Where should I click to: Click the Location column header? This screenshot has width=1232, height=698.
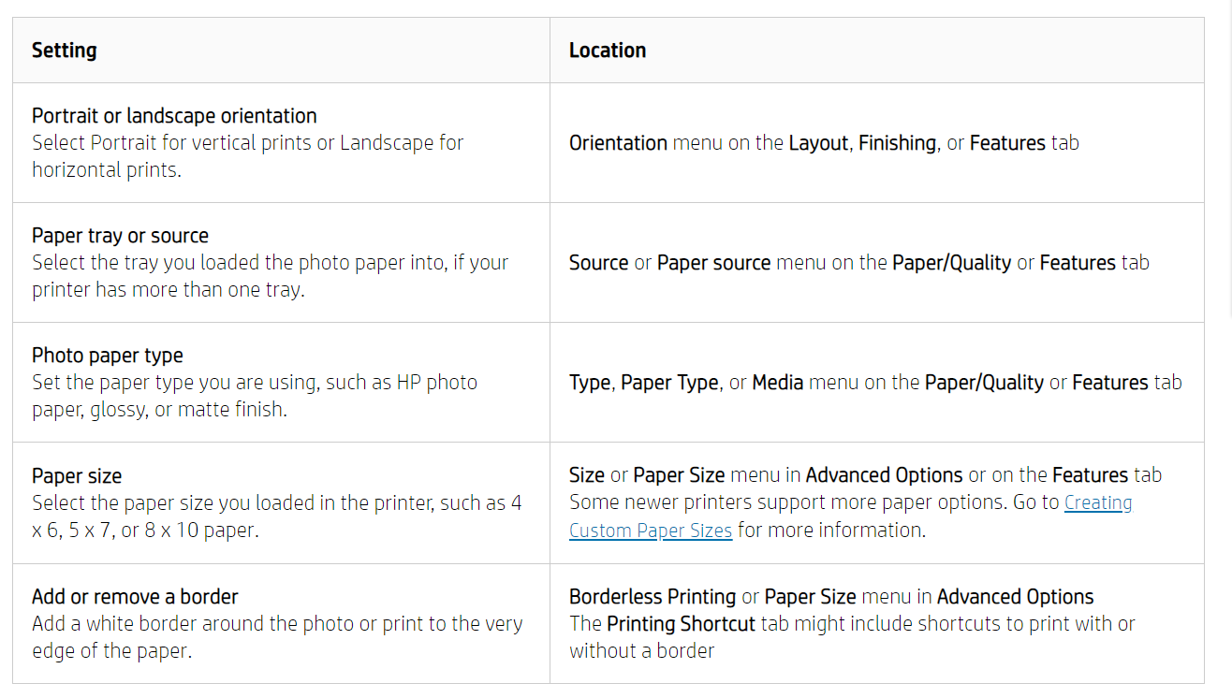tap(607, 51)
